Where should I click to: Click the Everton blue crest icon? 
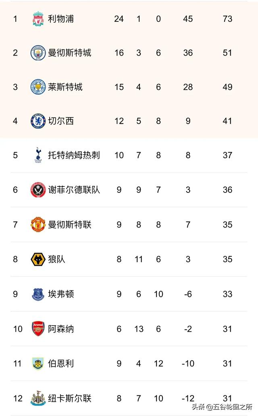click(38, 294)
